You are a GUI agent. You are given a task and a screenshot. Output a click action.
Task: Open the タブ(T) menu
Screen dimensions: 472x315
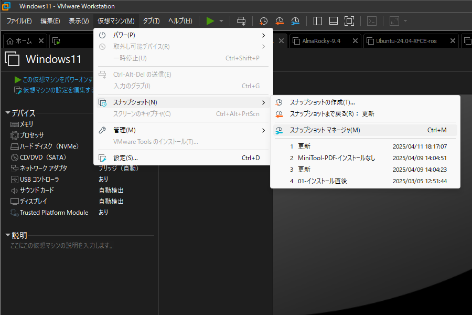151,21
